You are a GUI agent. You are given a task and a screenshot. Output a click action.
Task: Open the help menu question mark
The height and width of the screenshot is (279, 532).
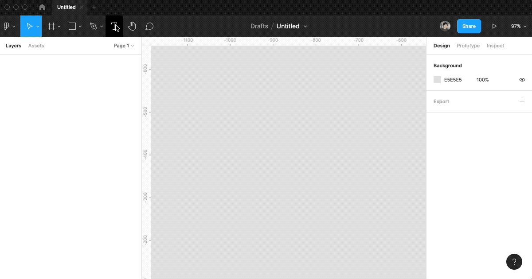(x=514, y=262)
